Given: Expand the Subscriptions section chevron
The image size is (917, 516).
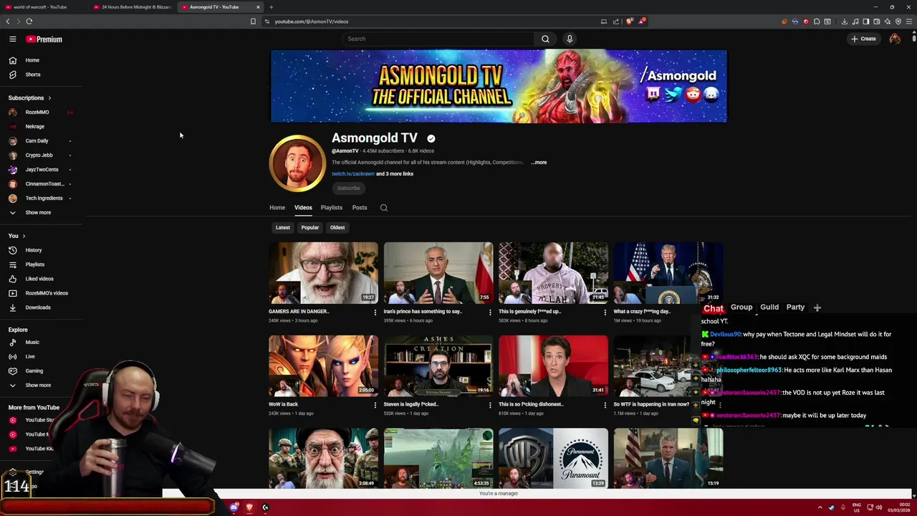Looking at the screenshot, I should pyautogui.click(x=49, y=98).
